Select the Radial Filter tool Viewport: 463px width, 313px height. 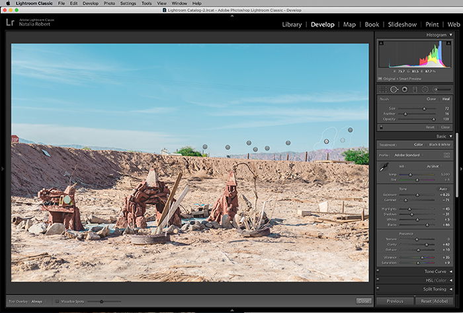coord(425,89)
